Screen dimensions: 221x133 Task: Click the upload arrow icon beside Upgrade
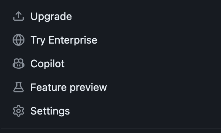point(19,16)
